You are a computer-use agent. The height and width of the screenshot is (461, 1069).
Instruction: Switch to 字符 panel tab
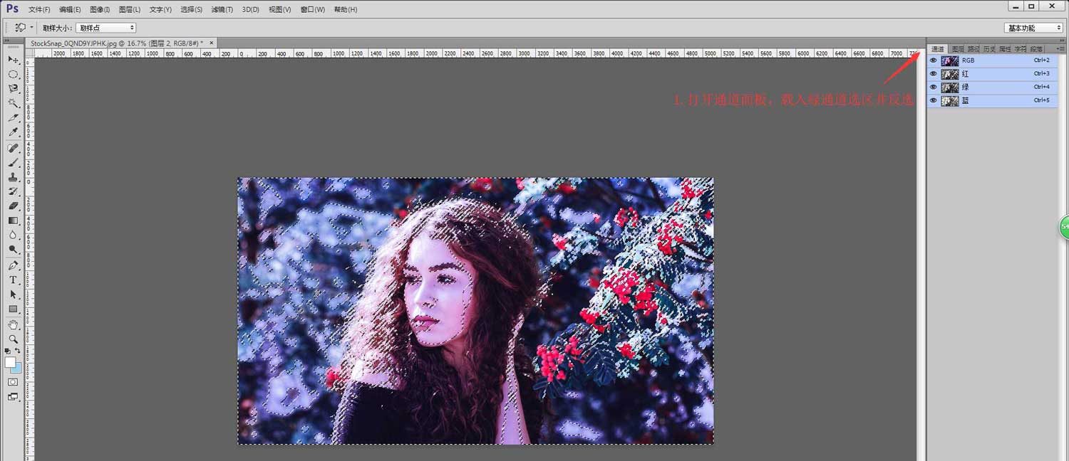point(1021,49)
